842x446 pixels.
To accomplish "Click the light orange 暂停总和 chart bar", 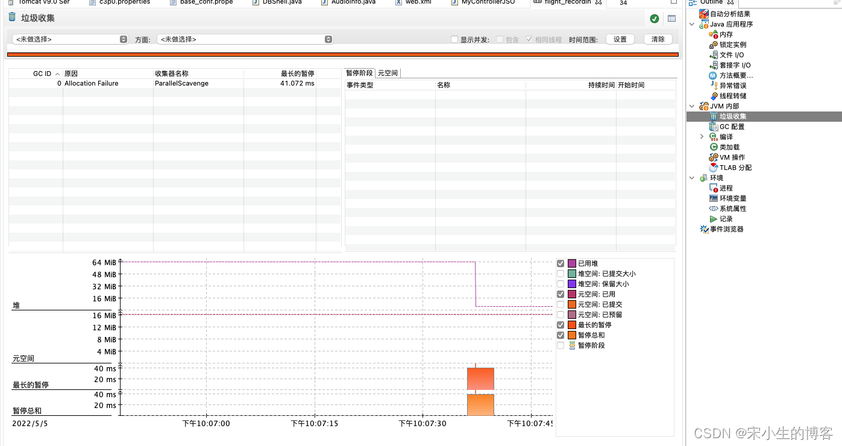I will click(x=480, y=405).
